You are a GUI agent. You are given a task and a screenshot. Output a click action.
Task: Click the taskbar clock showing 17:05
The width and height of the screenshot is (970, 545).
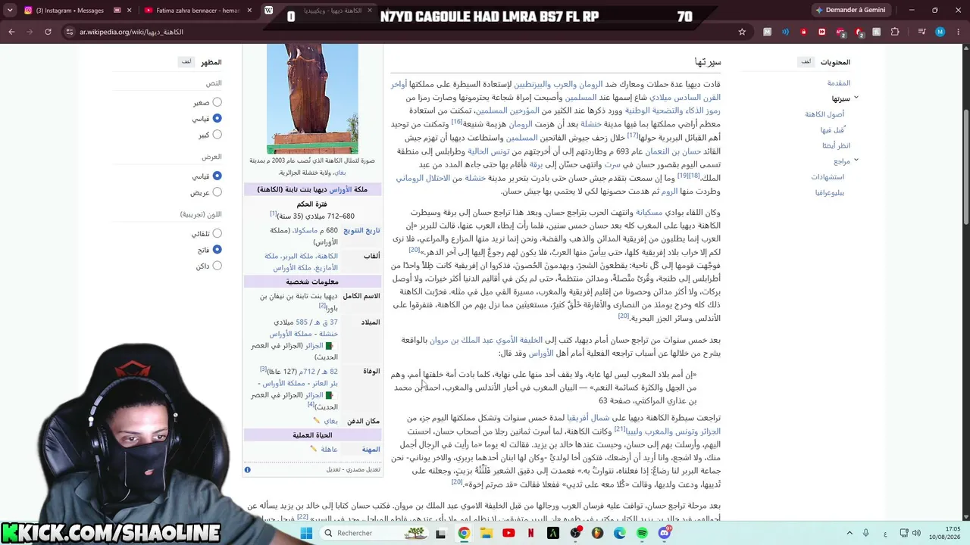[943, 533]
